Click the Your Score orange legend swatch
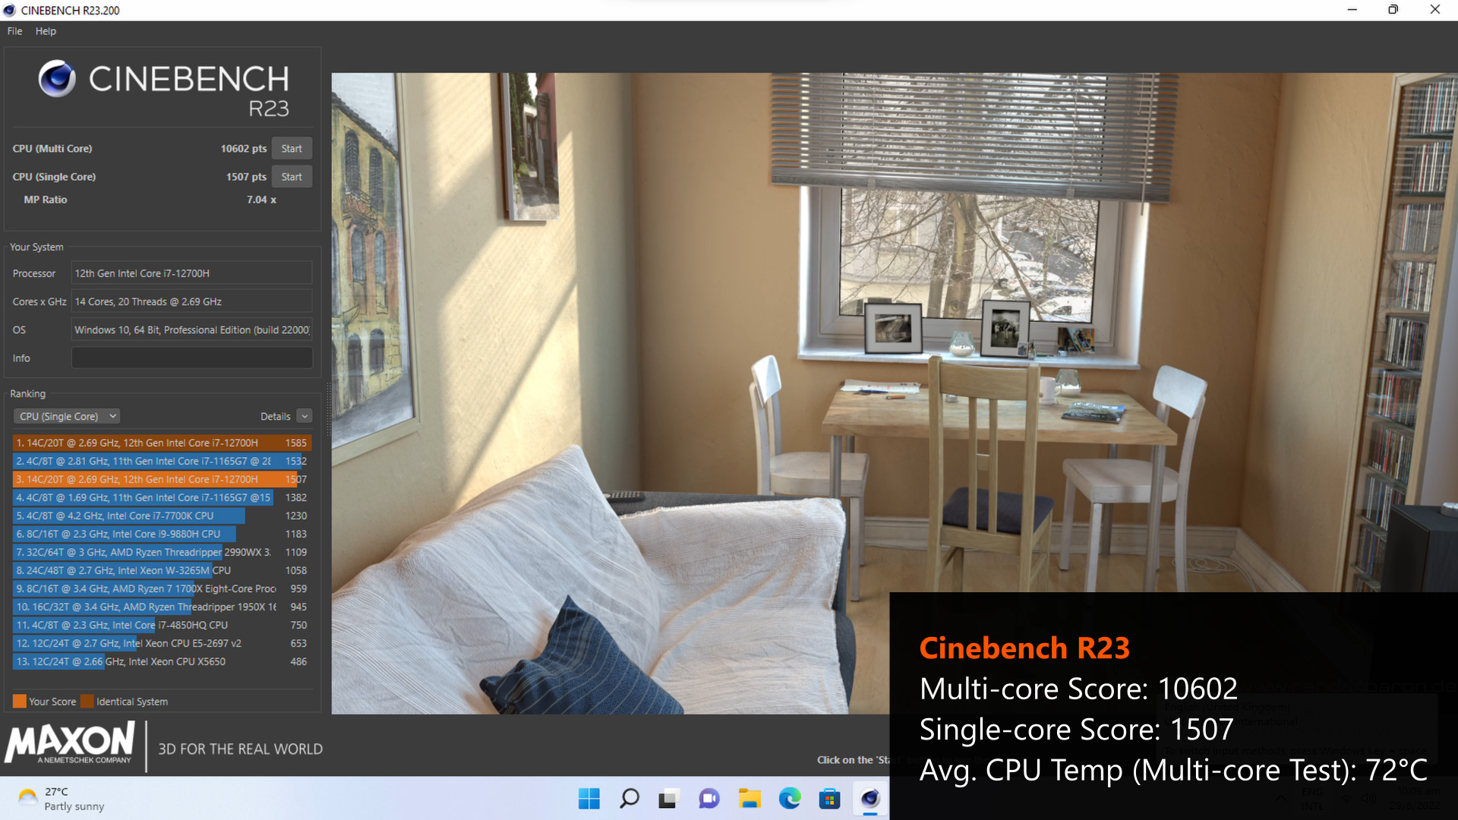Viewport: 1458px width, 820px height. (20, 701)
